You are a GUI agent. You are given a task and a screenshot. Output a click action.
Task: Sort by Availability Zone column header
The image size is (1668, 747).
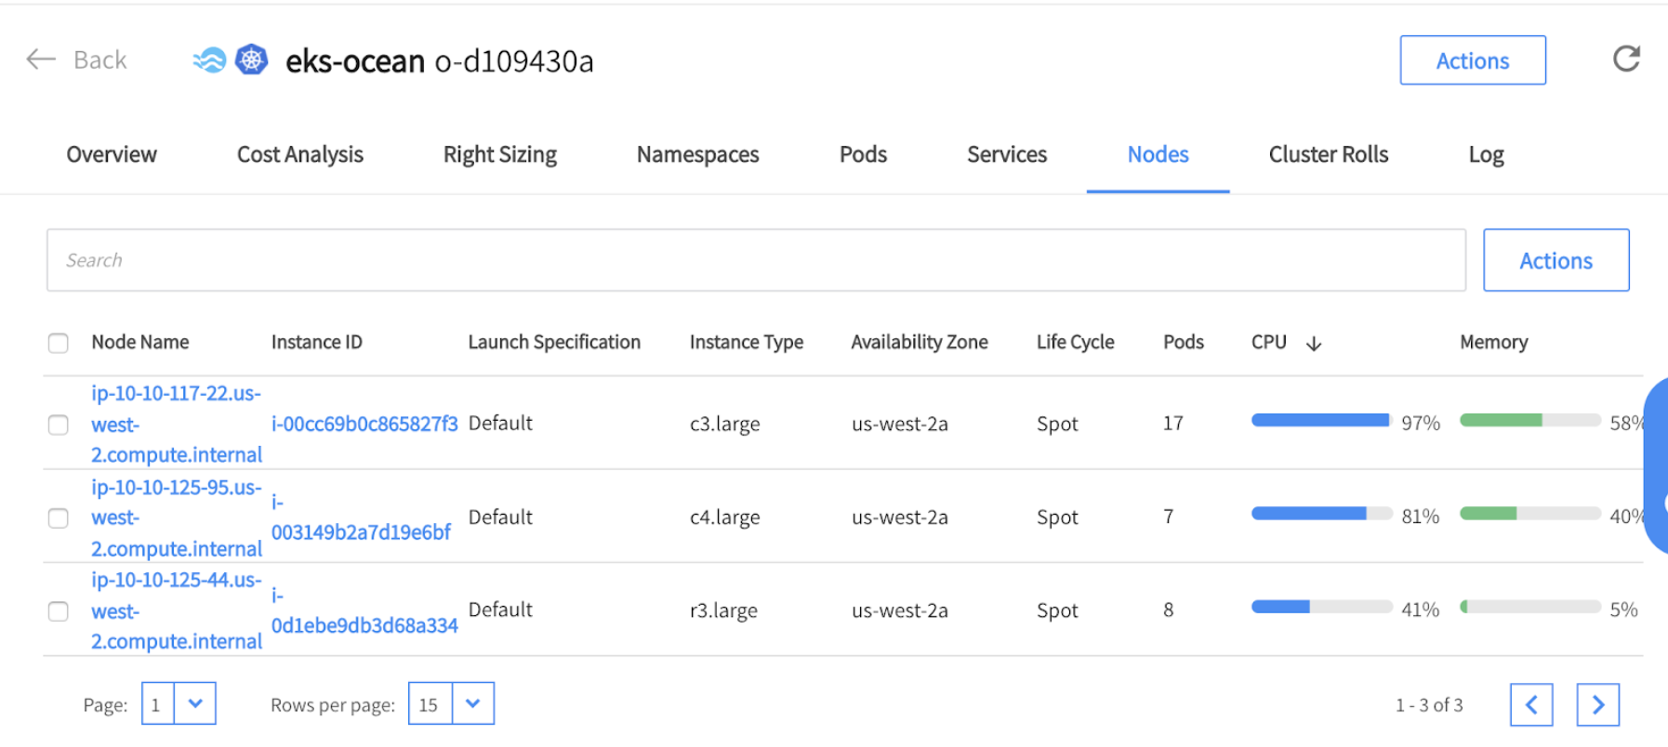[920, 342]
